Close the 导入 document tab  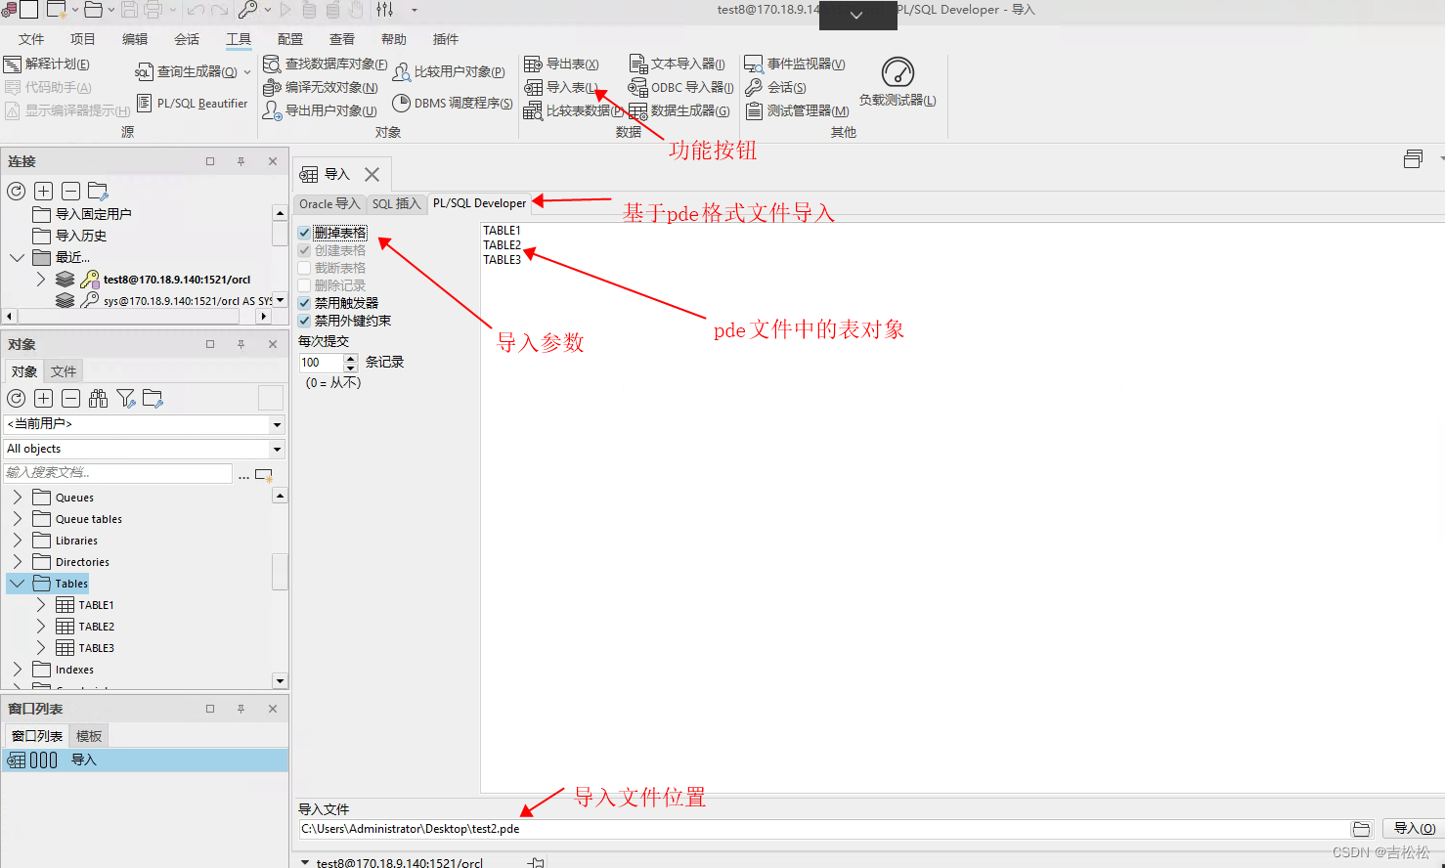(x=372, y=174)
